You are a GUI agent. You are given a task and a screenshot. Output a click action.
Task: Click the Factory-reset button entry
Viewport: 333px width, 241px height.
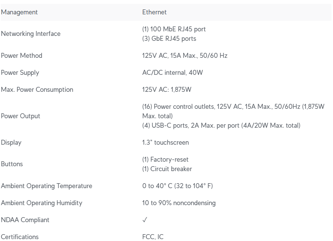pos(165,159)
